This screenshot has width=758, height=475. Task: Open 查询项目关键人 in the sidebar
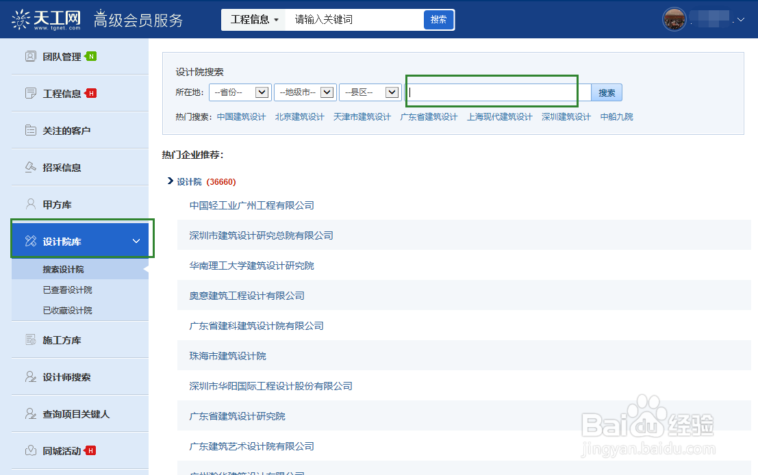[x=77, y=414]
